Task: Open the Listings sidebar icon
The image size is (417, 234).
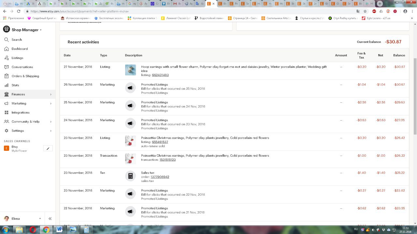Action: tap(6, 58)
